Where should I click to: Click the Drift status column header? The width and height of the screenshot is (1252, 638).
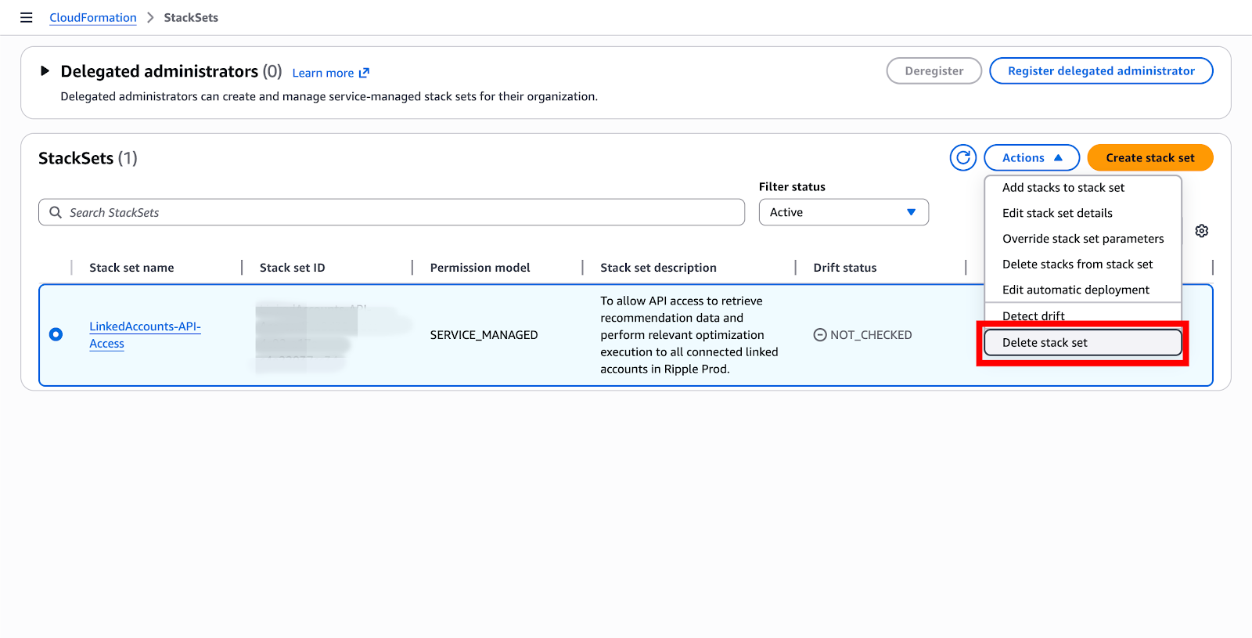click(x=845, y=268)
